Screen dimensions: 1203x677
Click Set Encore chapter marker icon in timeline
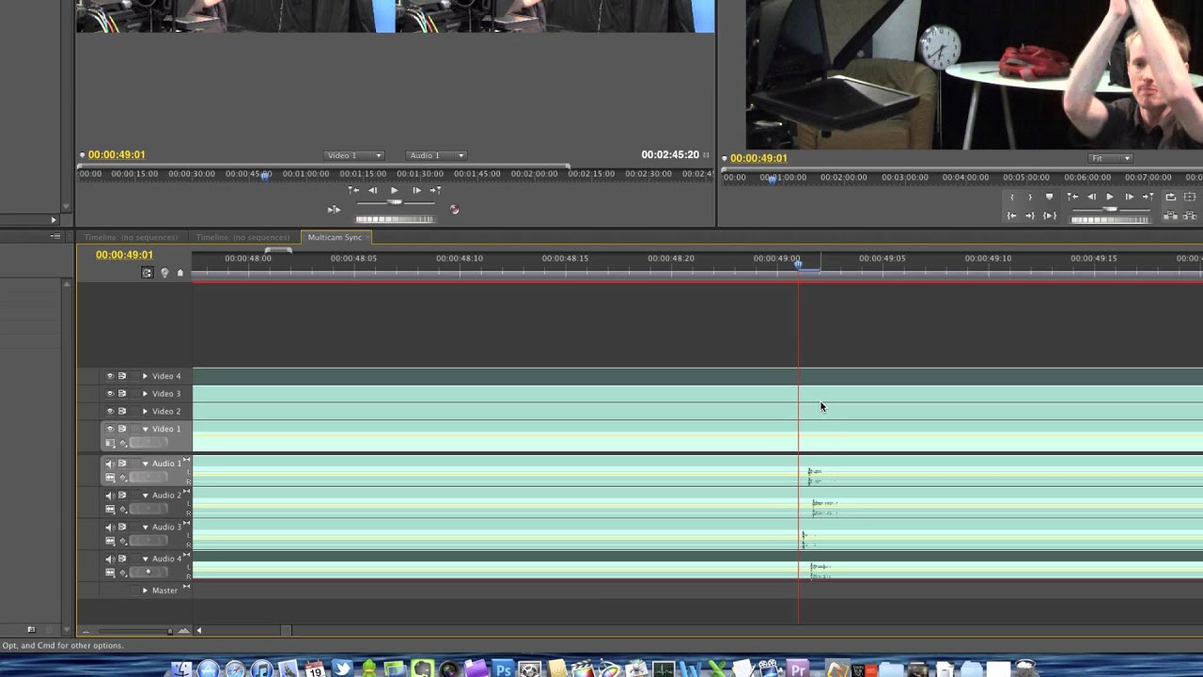point(164,273)
